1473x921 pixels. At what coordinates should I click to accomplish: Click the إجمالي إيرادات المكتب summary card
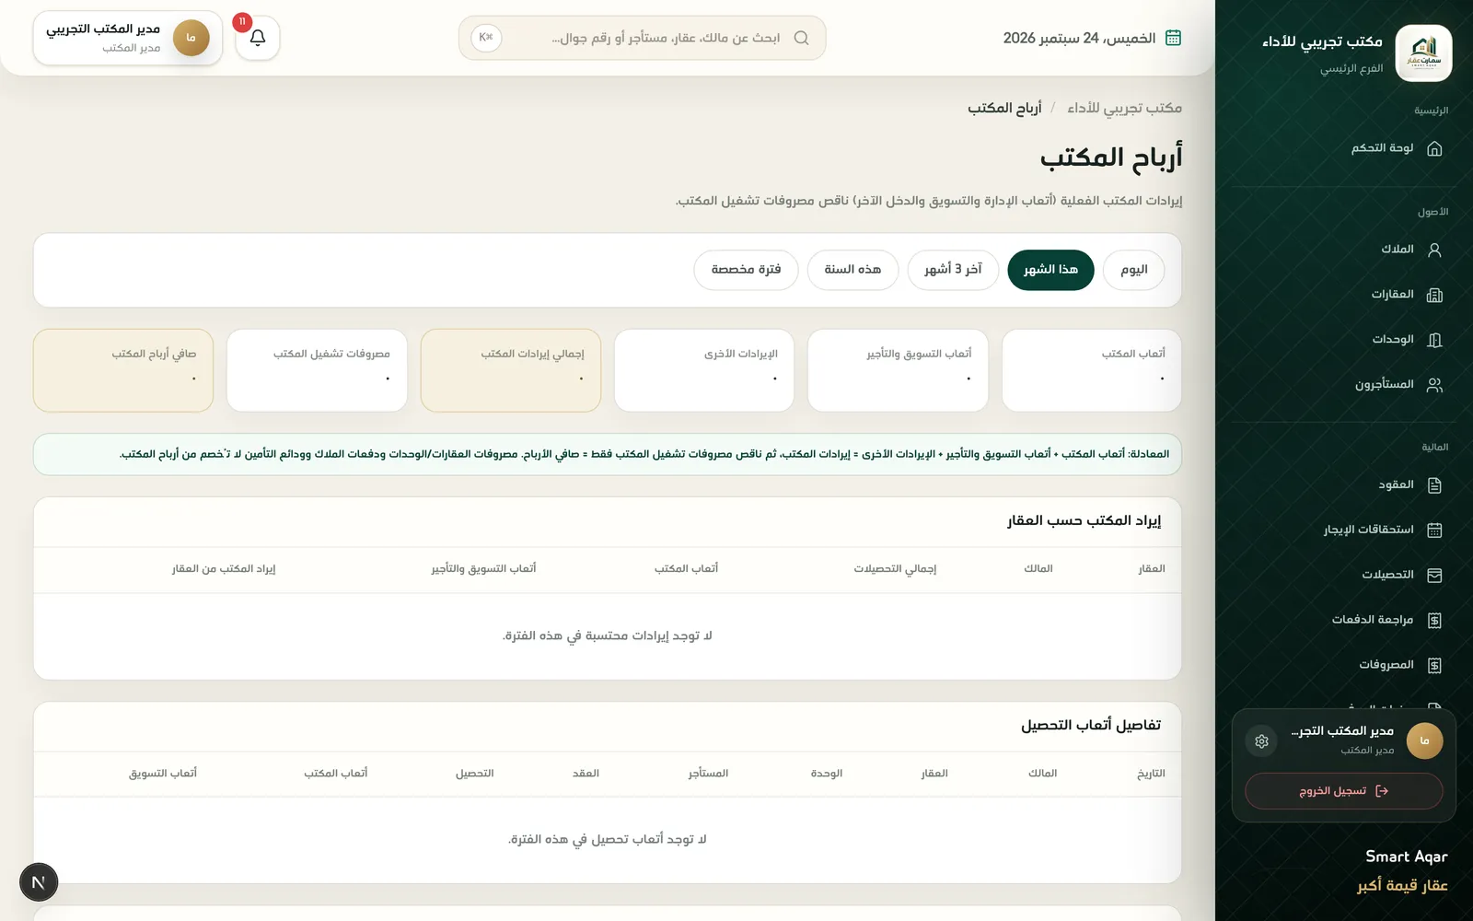tap(511, 370)
